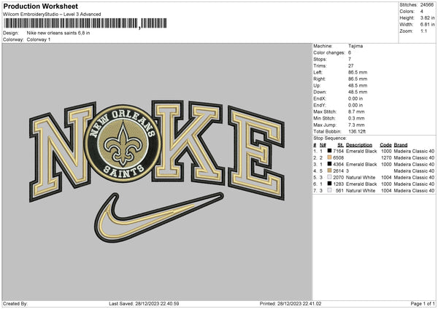Click the Emerald Black swatch with 7164 stitches
Image resolution: width=438 pixels, height=309 pixels.
(x=330, y=151)
